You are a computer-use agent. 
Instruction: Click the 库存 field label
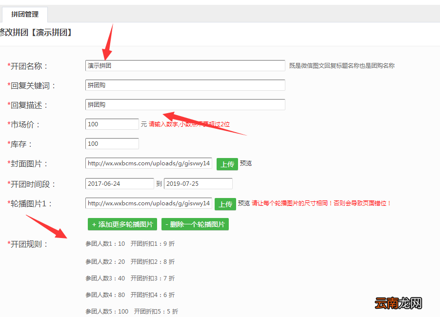pos(20,144)
